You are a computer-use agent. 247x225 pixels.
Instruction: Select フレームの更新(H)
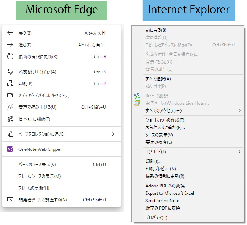point(61,188)
